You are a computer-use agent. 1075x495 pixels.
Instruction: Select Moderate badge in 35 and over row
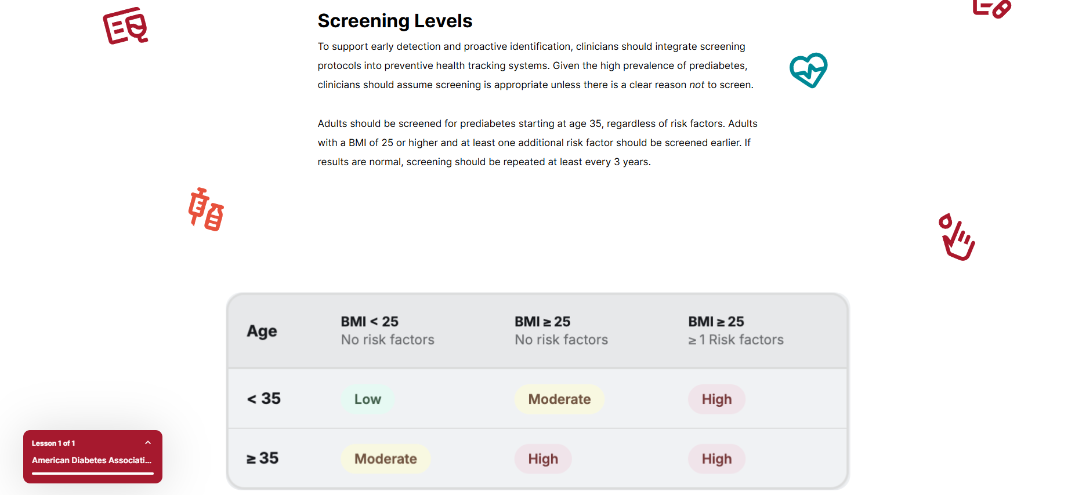pos(386,459)
